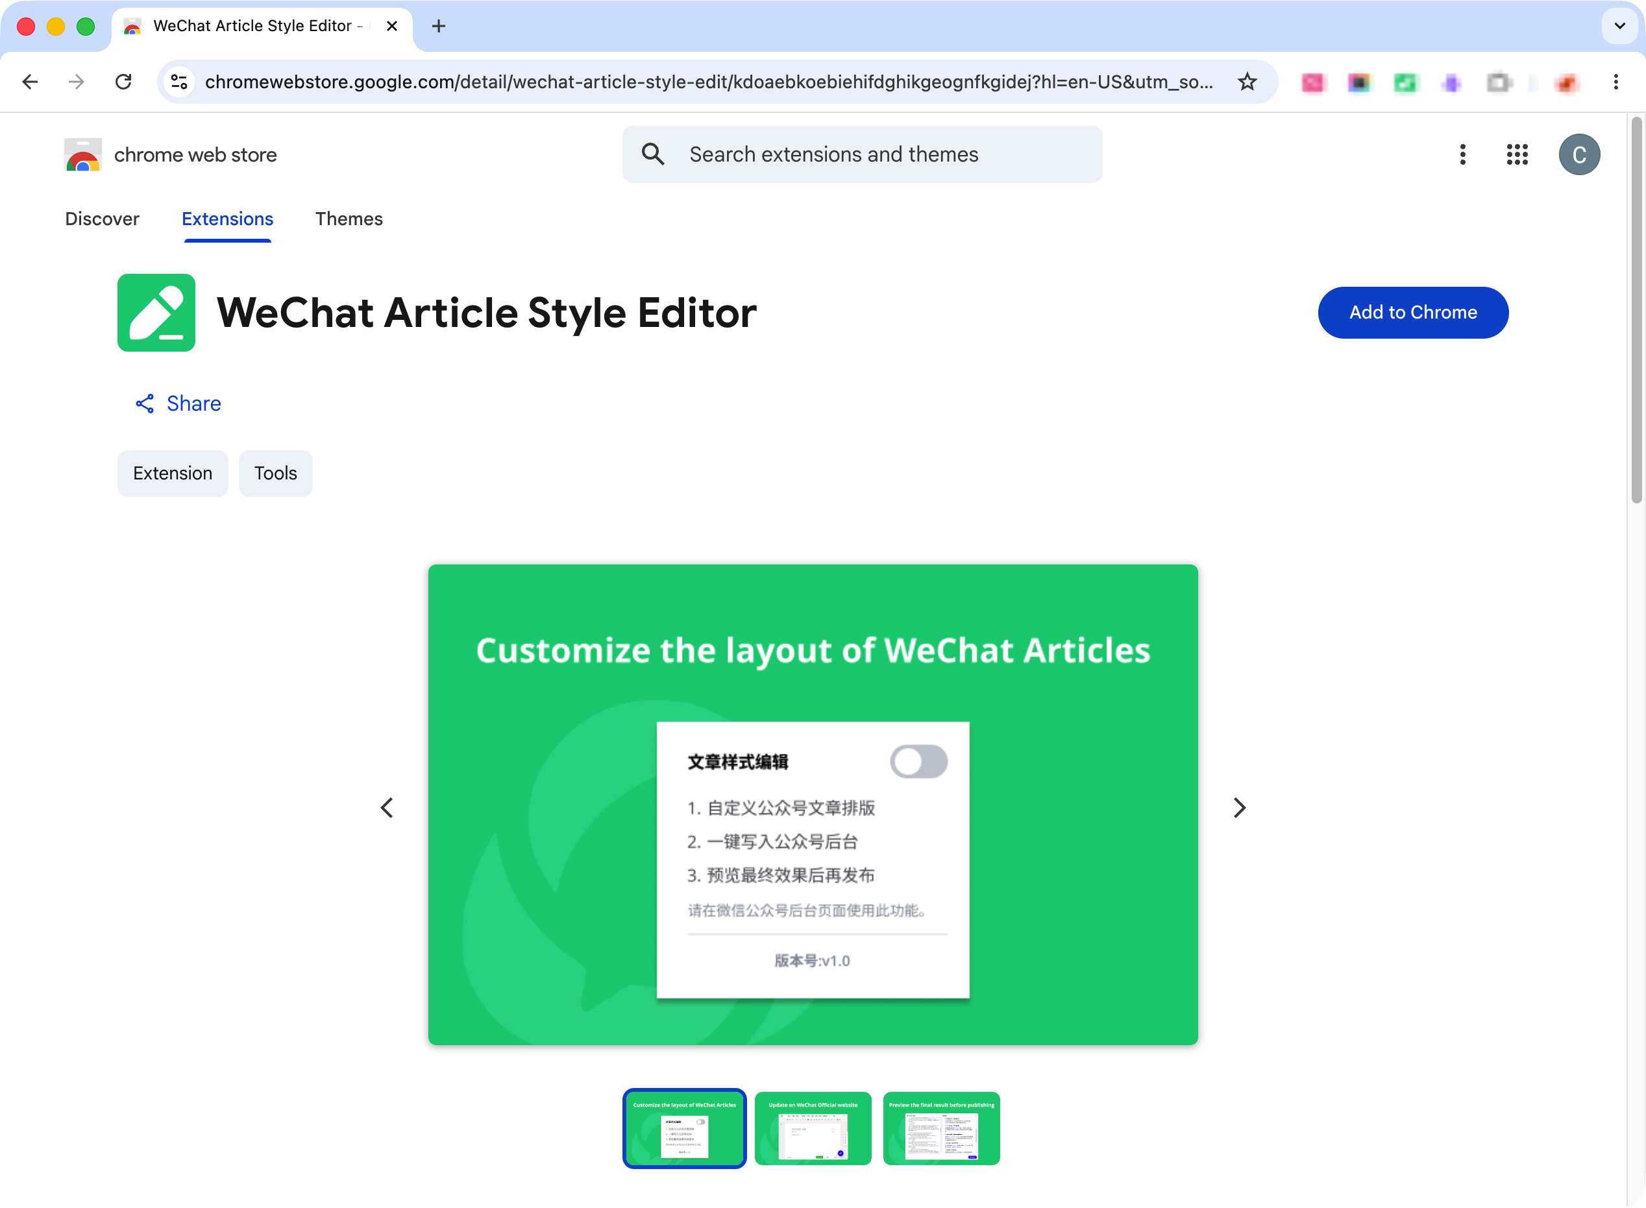The height and width of the screenshot is (1208, 1646).
Task: Click the Share link
Action: point(194,404)
